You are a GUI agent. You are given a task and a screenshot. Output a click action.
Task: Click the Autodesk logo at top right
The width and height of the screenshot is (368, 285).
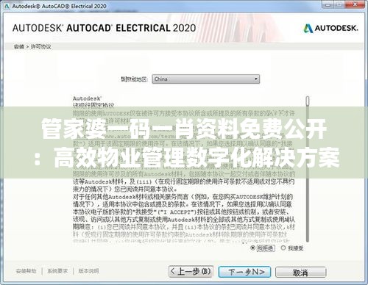tap(330, 29)
